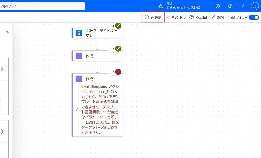The height and width of the screenshot is (158, 261).
Task: Expand the lower left panel chevron
Action: click(2, 132)
